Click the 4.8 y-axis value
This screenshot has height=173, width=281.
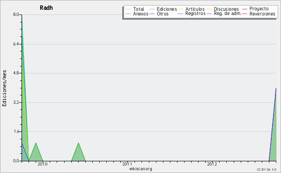point(16,73)
